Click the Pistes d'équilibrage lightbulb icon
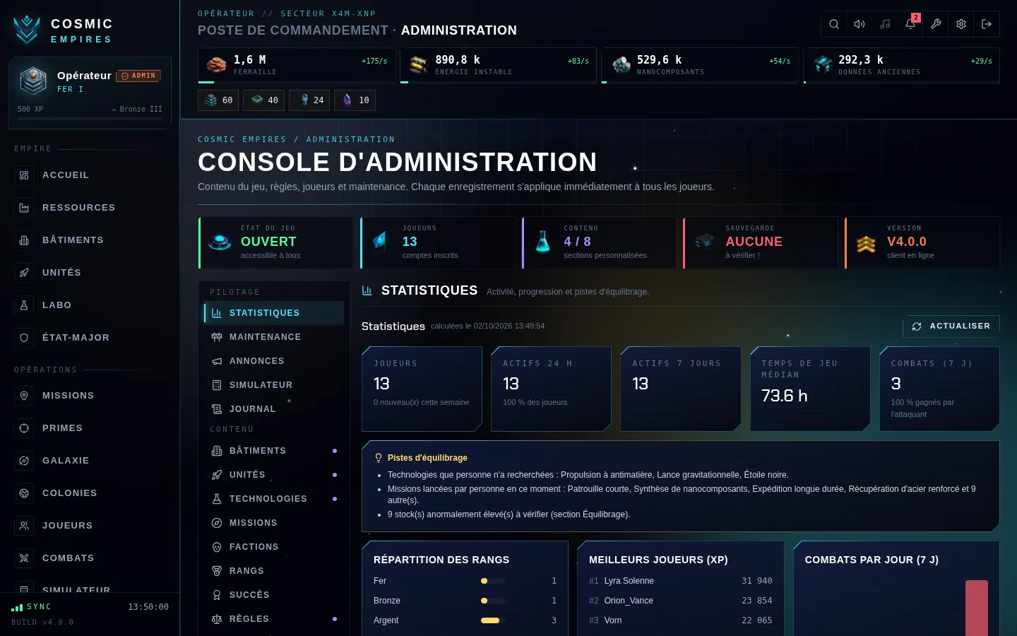Screen dimensions: 1017x636 pos(379,458)
